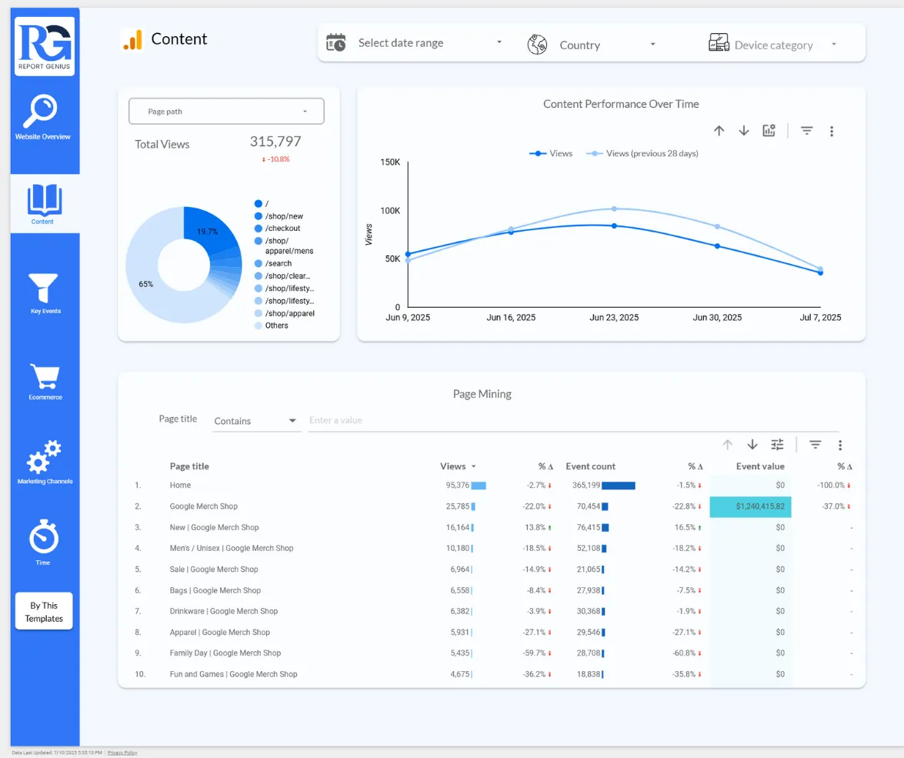
Task: Click Time label in sidebar
Action: 42,563
